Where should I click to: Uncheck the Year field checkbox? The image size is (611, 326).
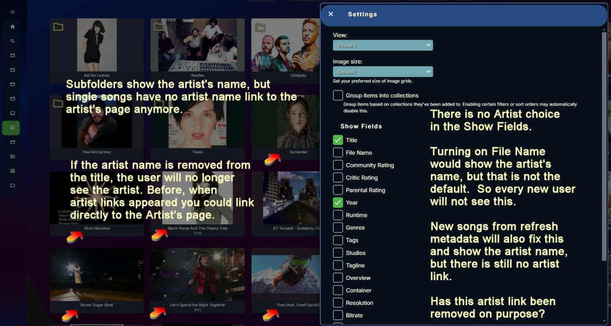point(338,203)
